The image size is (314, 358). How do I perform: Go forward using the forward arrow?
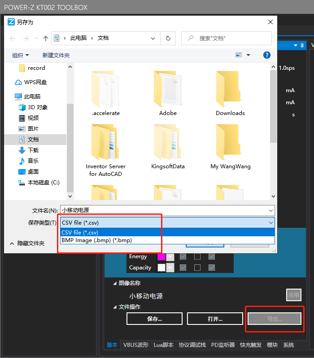pyautogui.click(x=26, y=38)
